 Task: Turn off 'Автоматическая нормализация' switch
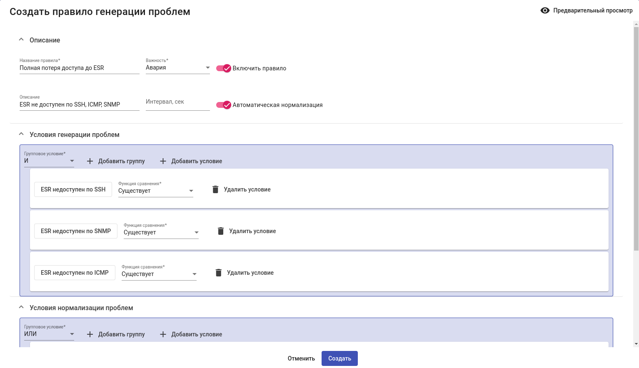(x=224, y=105)
